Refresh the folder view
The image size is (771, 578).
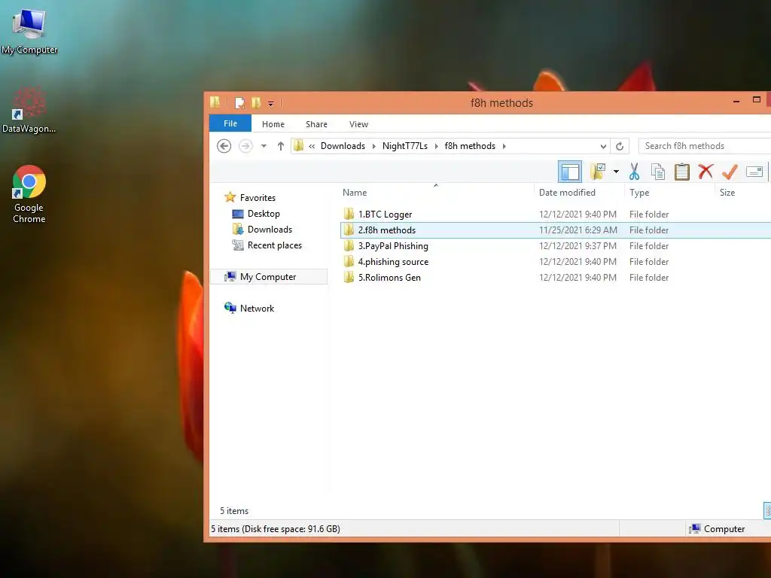(620, 146)
